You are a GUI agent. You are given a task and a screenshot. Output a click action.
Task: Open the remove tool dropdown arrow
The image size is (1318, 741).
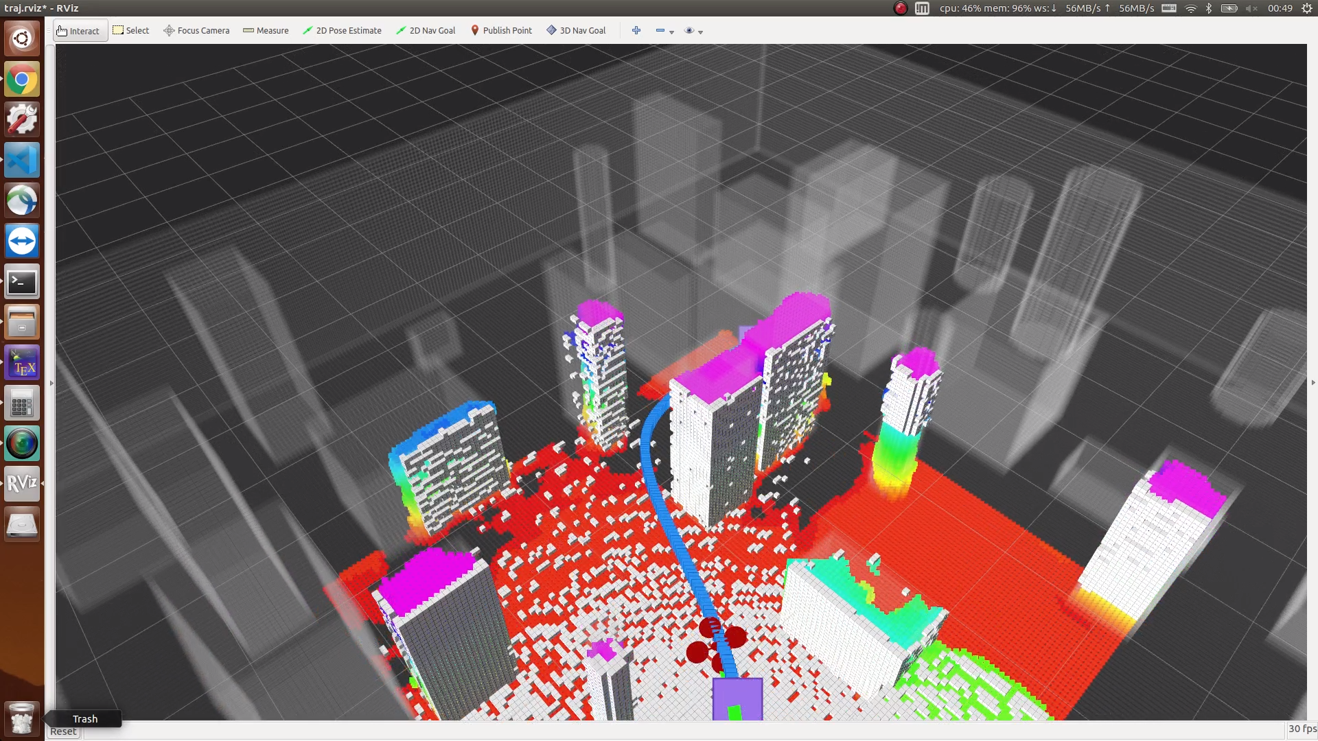[x=672, y=32]
